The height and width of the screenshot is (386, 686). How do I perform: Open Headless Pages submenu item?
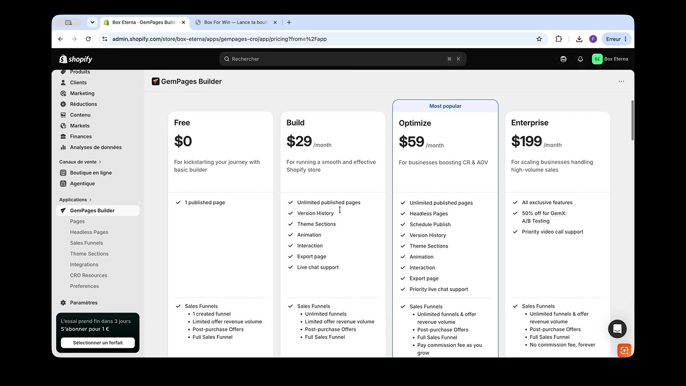click(89, 232)
